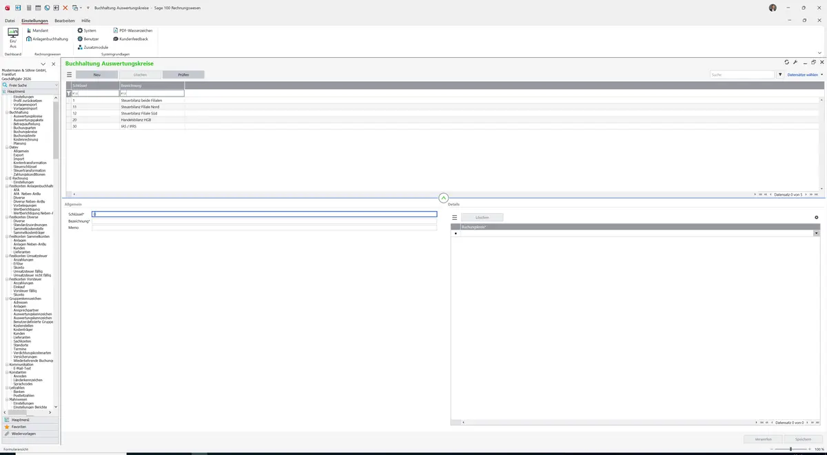Click the Speichern button
Image resolution: width=827 pixels, height=455 pixels.
(804, 439)
